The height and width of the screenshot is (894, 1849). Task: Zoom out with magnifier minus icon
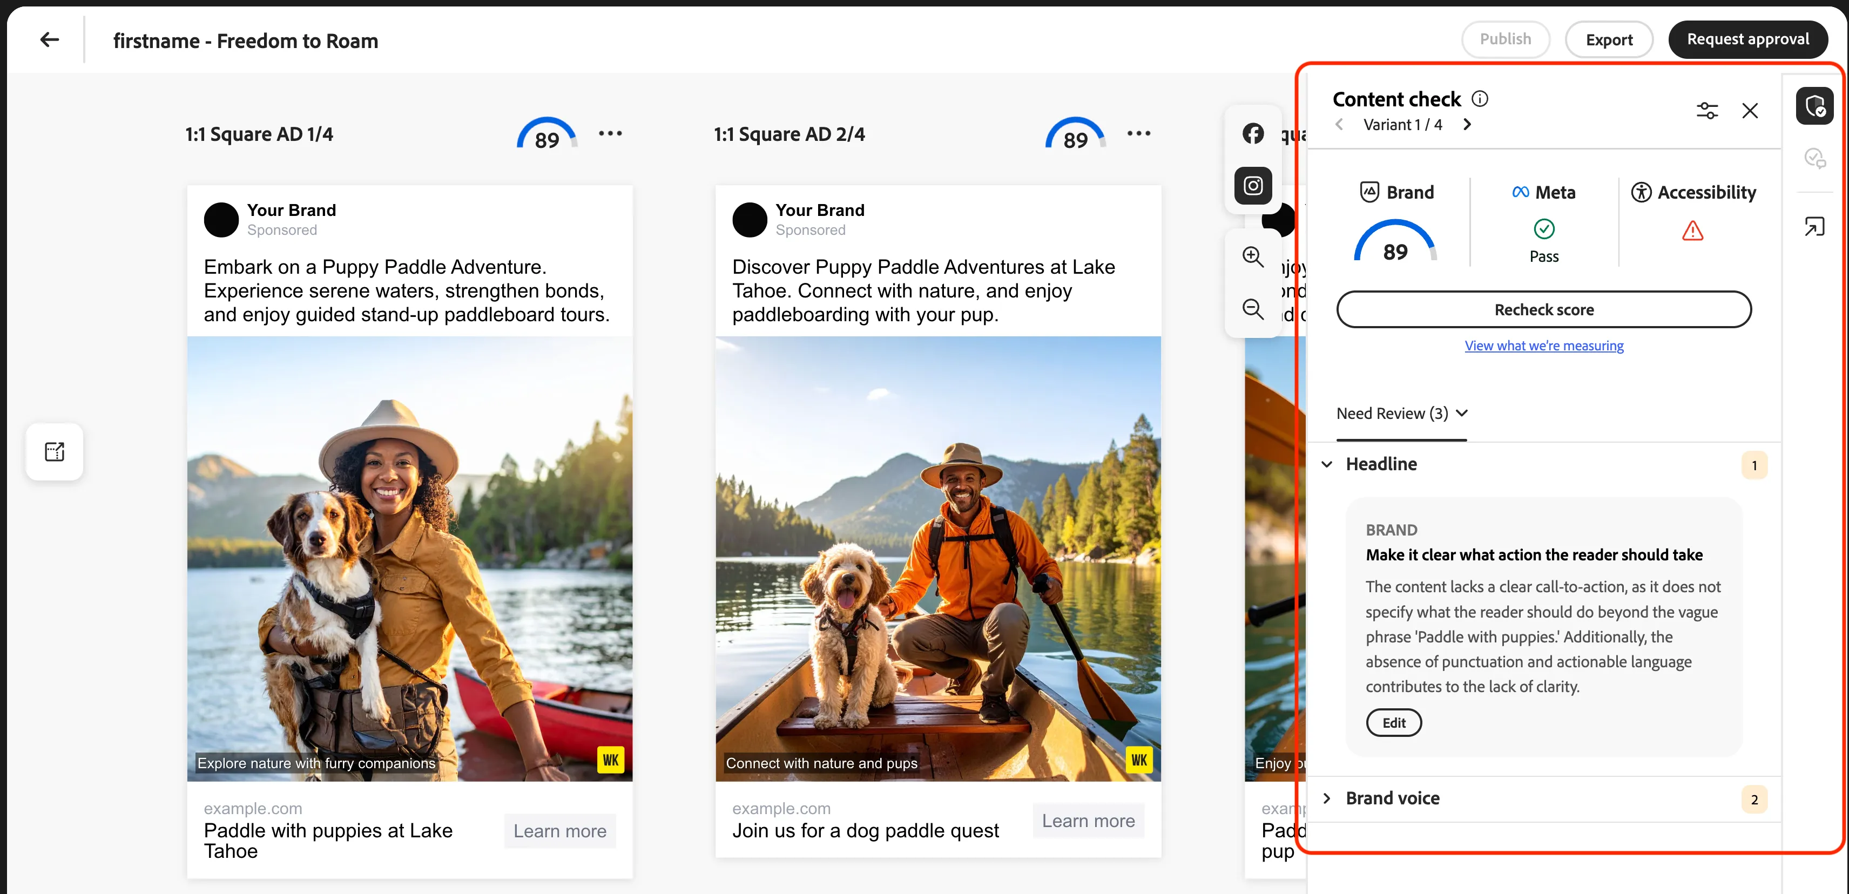(x=1253, y=309)
